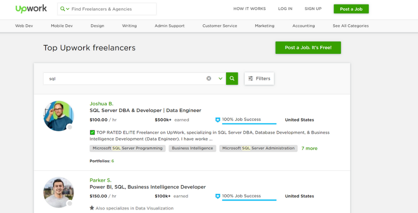Click Parker S.'s $100k+ earned text

pos(171,196)
